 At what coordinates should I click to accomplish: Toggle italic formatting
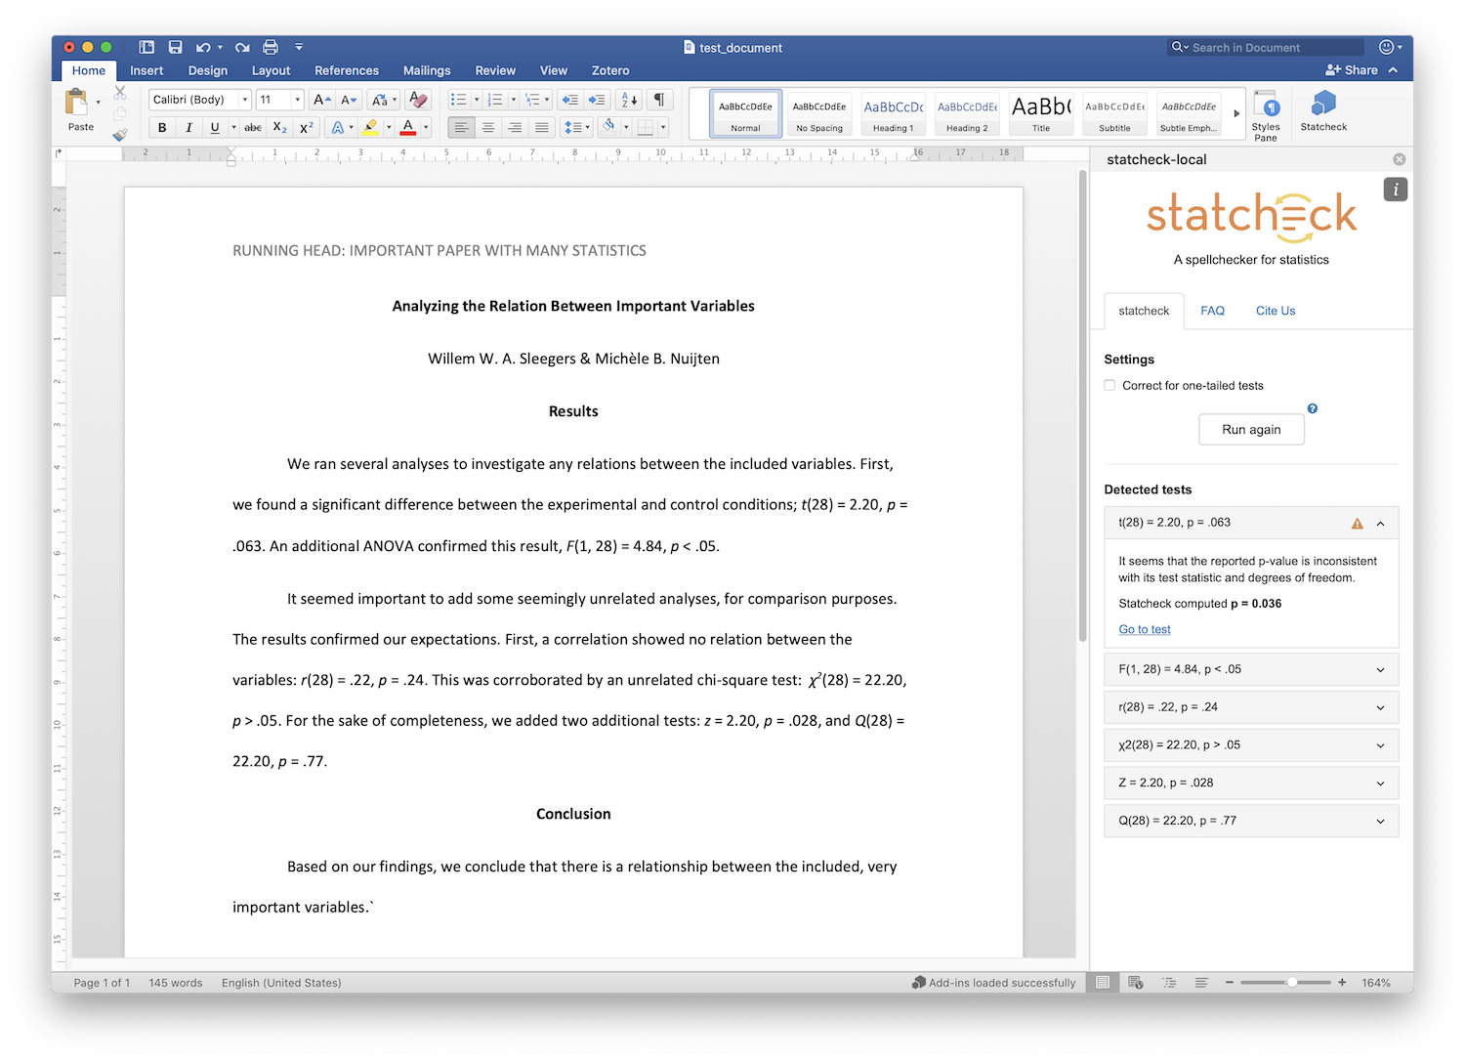[x=188, y=127]
